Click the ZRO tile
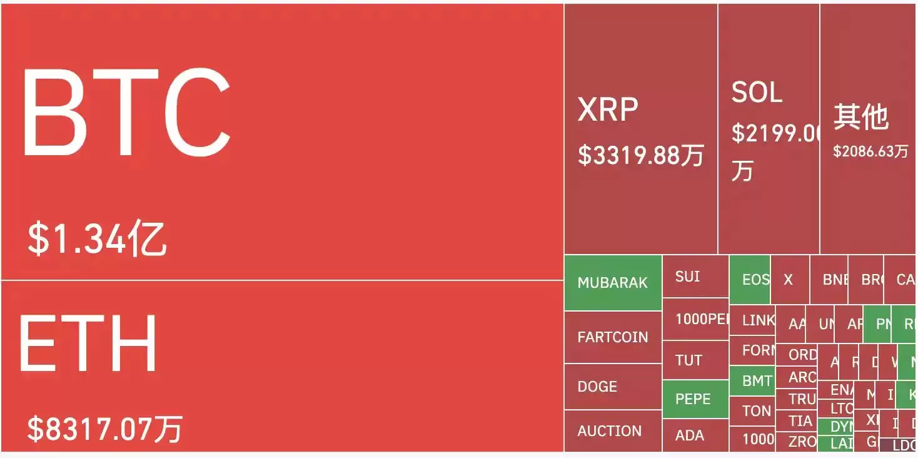The width and height of the screenshot is (918, 458). pyautogui.click(x=796, y=442)
